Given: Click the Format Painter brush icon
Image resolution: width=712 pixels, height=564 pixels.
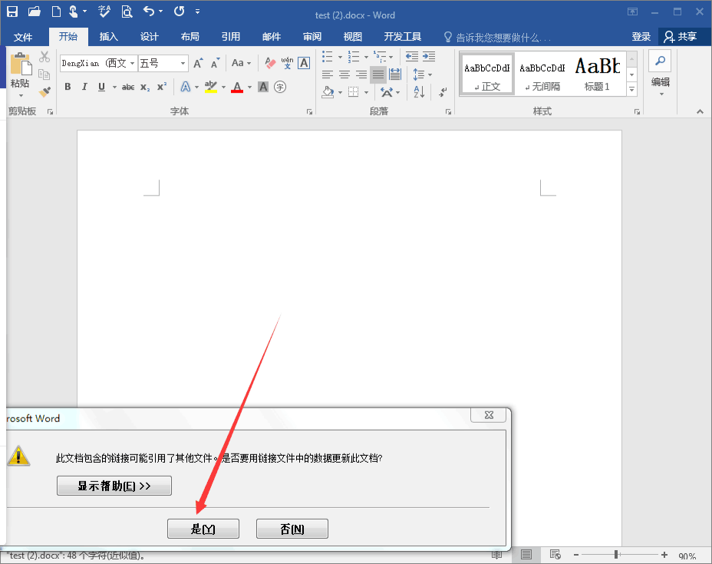Looking at the screenshot, I should (44, 91).
